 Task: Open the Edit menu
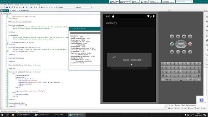click(x=5, y=5)
